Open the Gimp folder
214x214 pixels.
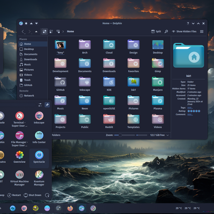coord(158,65)
